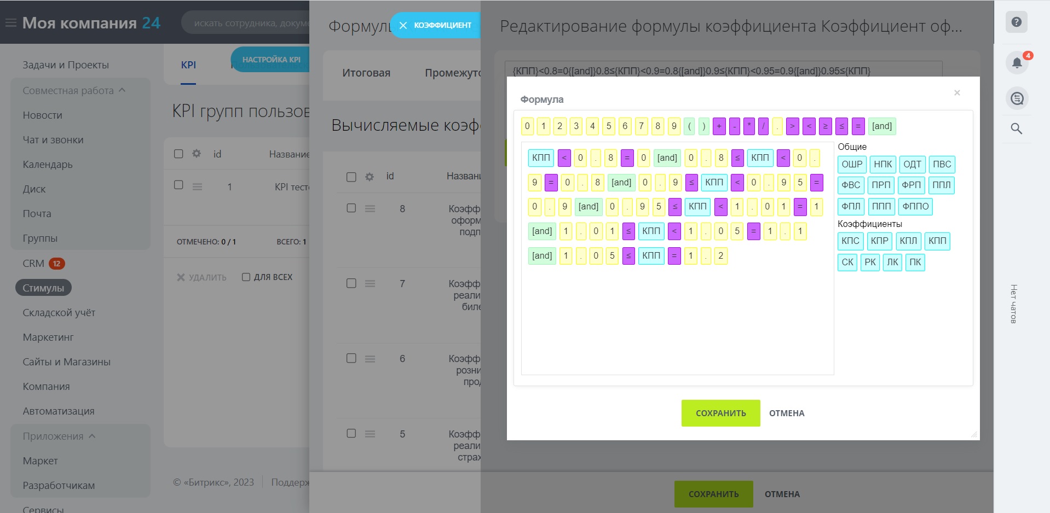Select the checkbox for KPI row 1
The height and width of the screenshot is (513, 1050).
point(178,185)
